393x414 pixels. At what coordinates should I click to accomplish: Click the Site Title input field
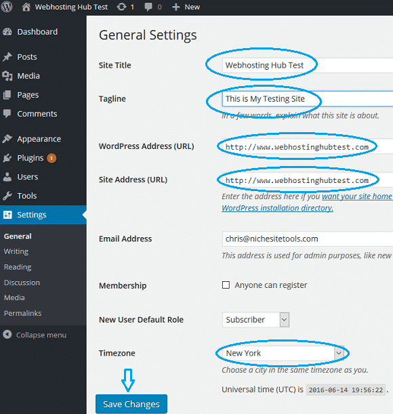coord(308,65)
